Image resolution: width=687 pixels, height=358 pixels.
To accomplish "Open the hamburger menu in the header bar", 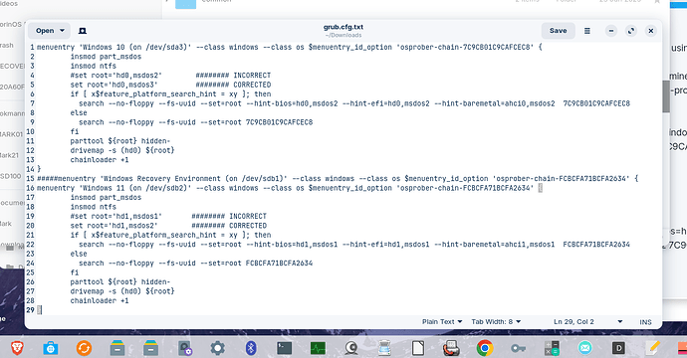I will [x=587, y=31].
